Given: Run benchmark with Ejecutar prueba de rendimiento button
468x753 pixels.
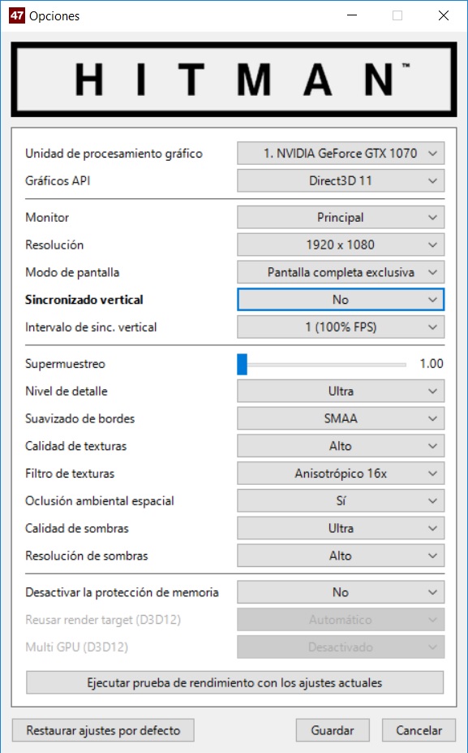Looking at the screenshot, I should click(234, 682).
